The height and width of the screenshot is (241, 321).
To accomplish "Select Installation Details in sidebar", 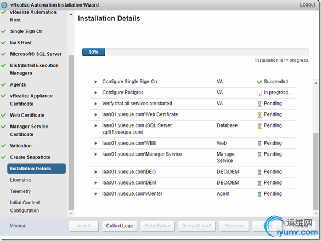I will point(36,169).
